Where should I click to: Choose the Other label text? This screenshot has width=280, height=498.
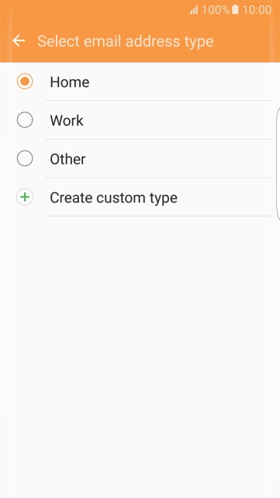coord(67,159)
